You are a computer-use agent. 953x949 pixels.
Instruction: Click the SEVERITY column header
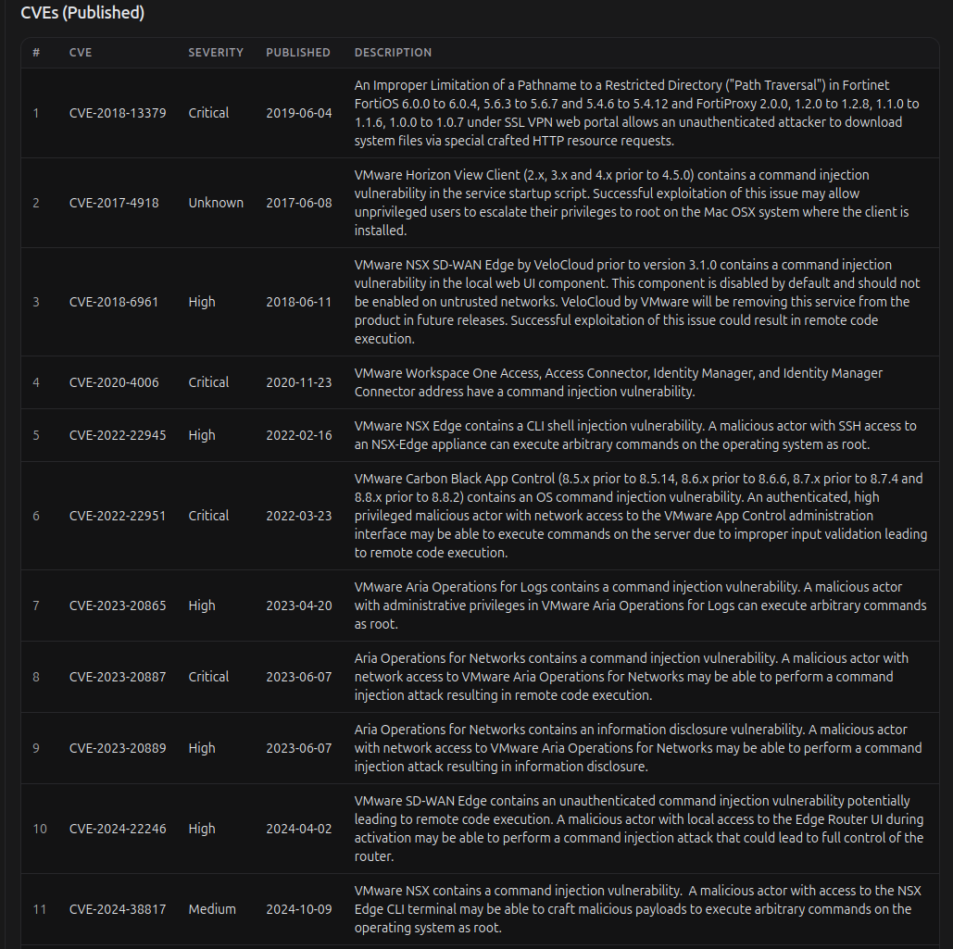point(216,53)
